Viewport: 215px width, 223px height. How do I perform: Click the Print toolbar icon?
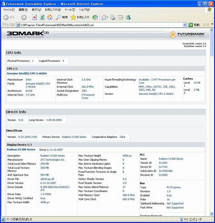click(113, 17)
